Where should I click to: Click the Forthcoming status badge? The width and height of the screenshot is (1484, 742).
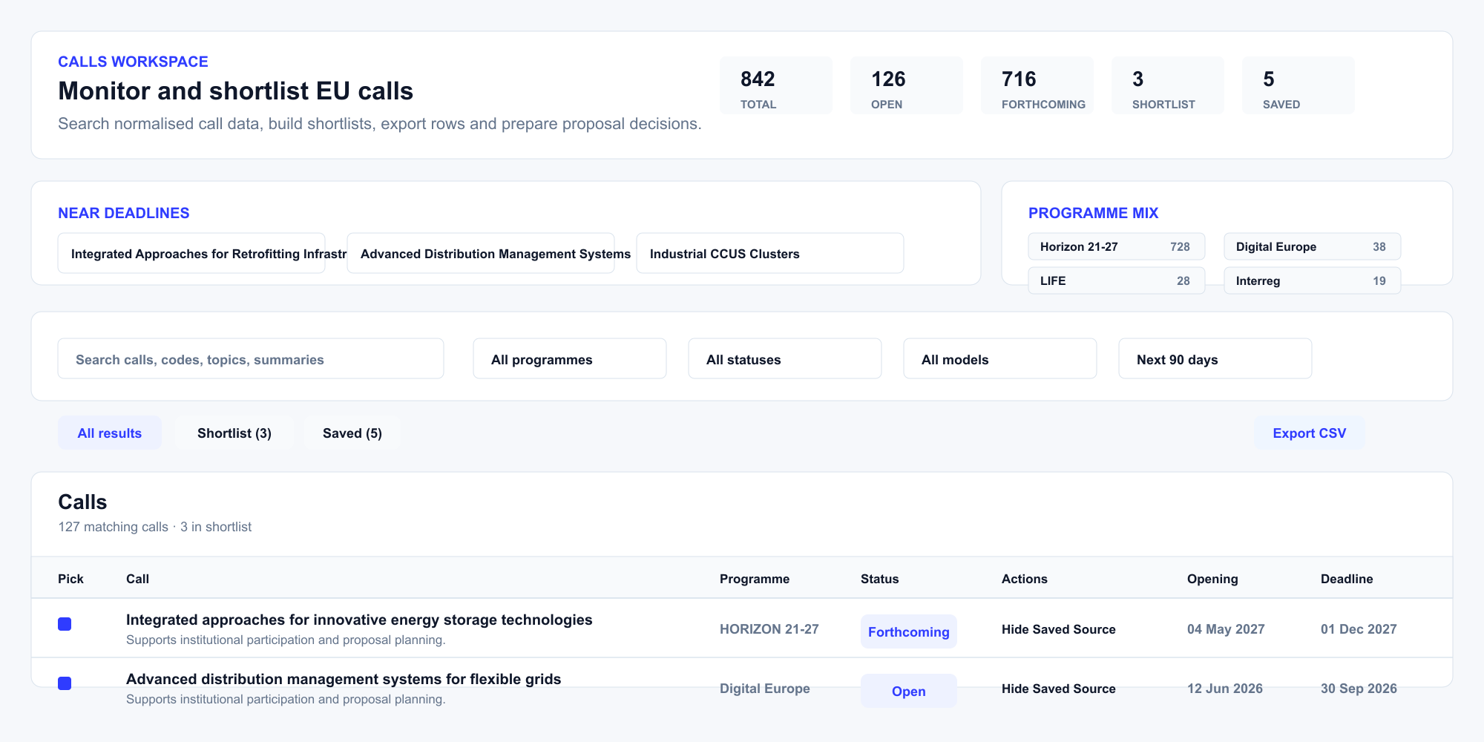pos(909,631)
